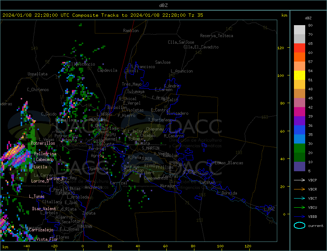The width and height of the screenshot is (327, 251).
Task: Click the 'Ugarteche' map label
Action: (98, 169)
